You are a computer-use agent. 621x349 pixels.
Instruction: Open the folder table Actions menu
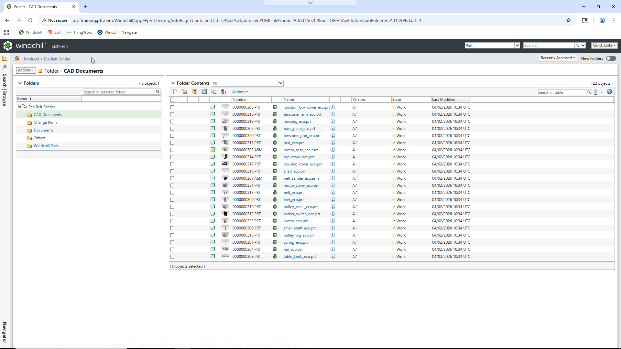pos(240,92)
